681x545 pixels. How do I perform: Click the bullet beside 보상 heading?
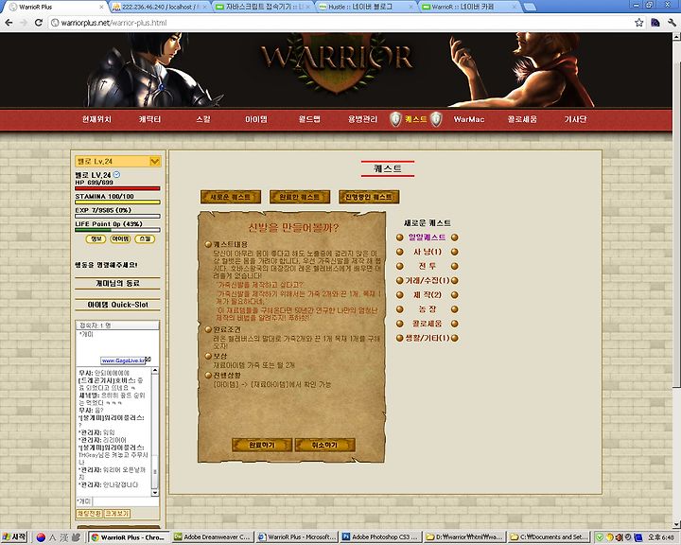click(x=208, y=356)
